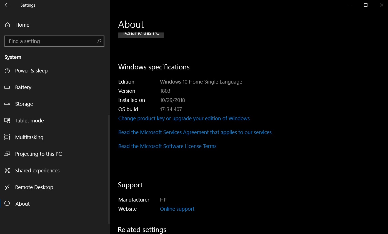The image size is (388, 234).
Task: Click the Remote Desktop icon
Action: tap(7, 187)
